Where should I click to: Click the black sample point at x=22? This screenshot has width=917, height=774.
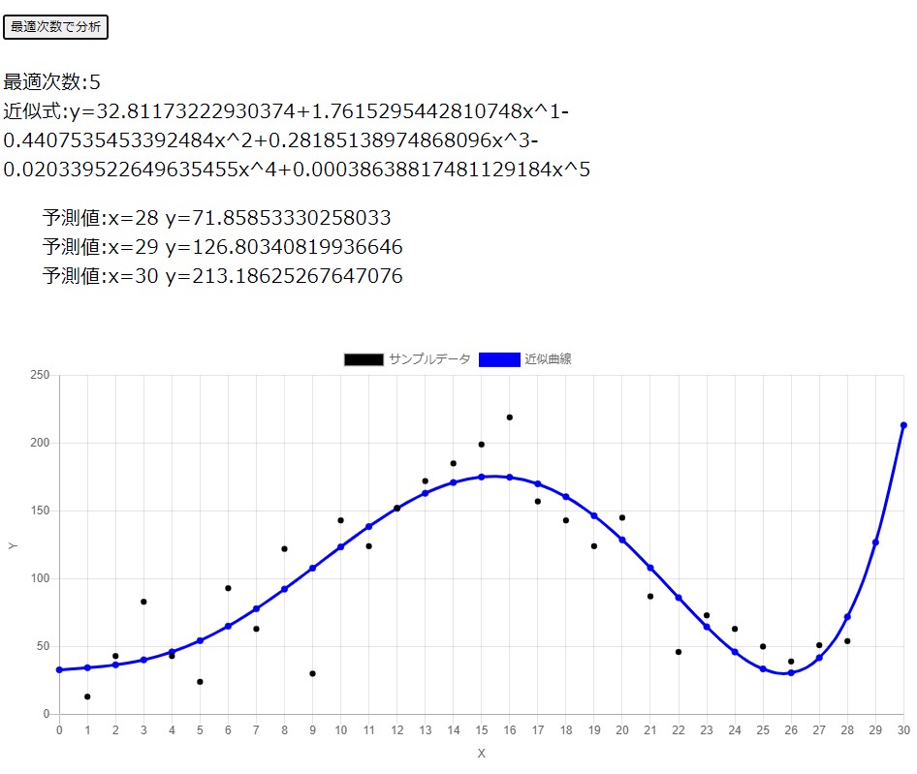click(679, 652)
